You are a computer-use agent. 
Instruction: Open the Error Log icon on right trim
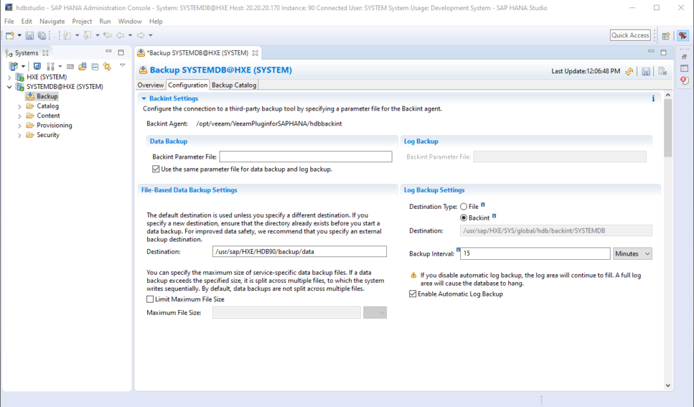pos(685,80)
